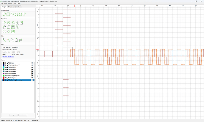
Task: Activate the Scale transform tool
Action: coord(9,23)
